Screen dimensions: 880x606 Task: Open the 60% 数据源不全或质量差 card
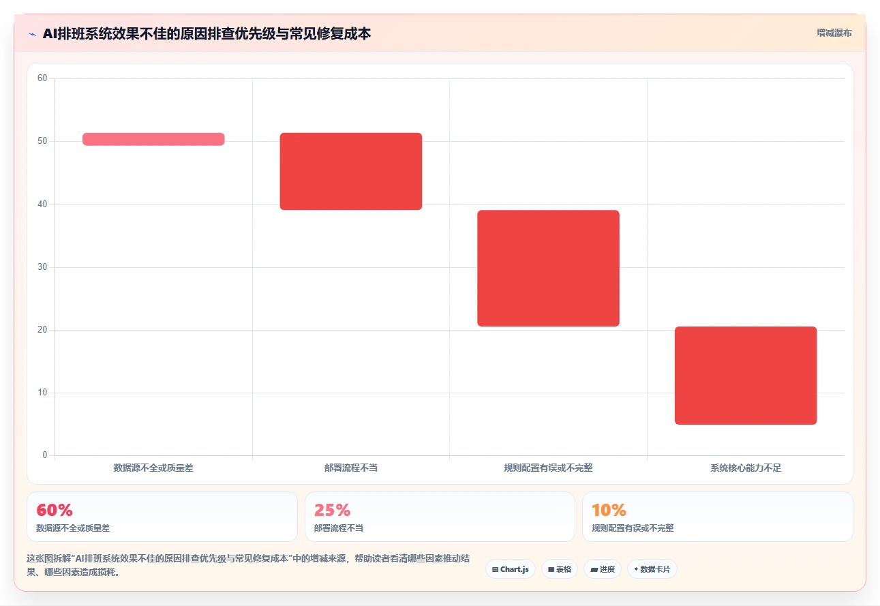[162, 517]
